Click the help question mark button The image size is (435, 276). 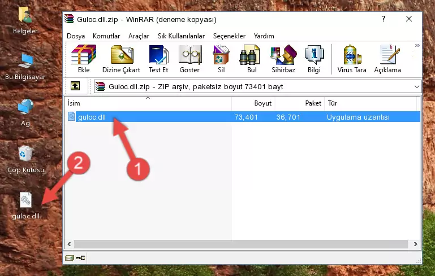coord(384,19)
